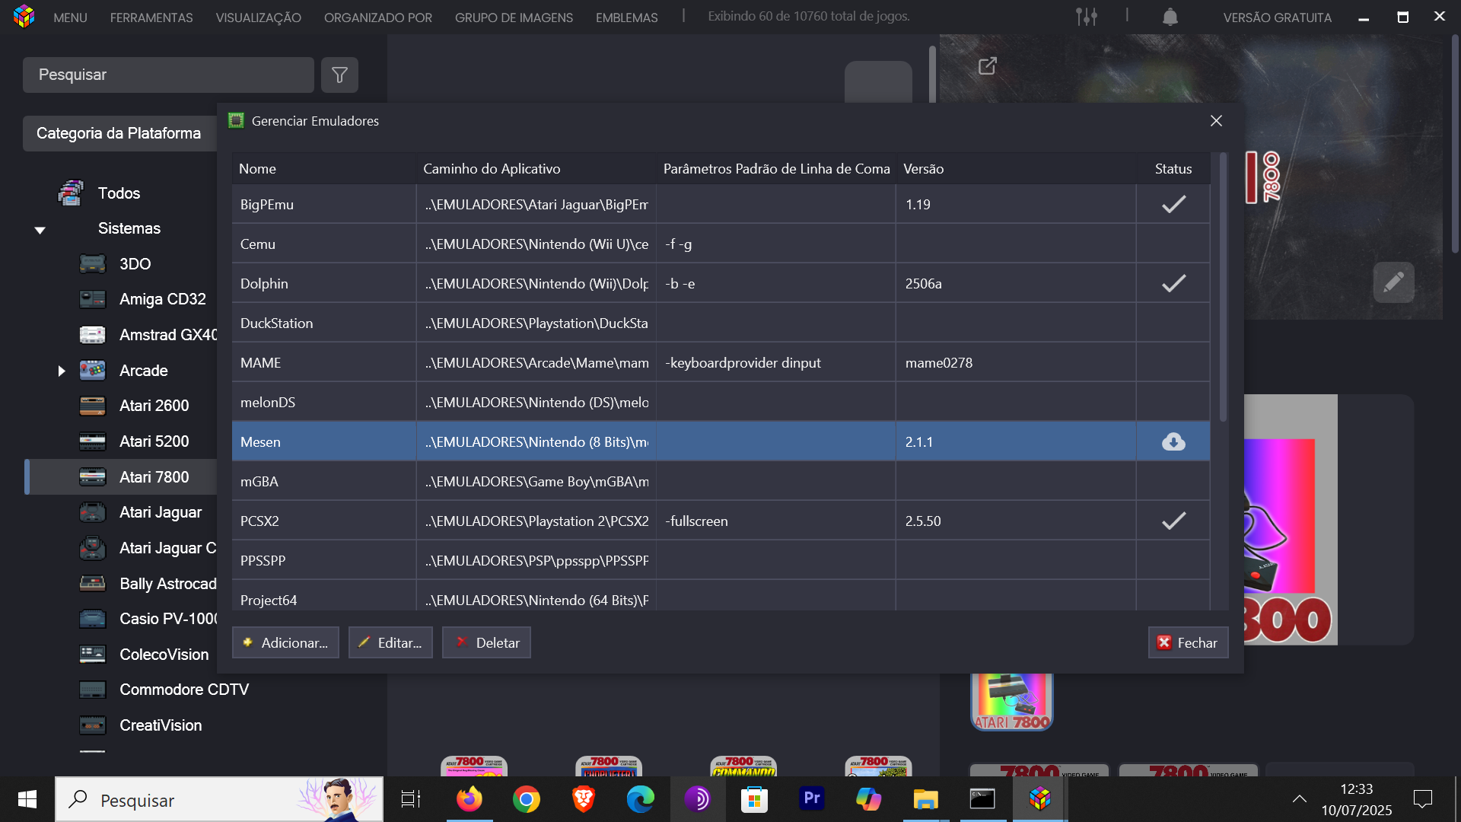Sort by Caminho do Aplicativo column header

point(536,168)
